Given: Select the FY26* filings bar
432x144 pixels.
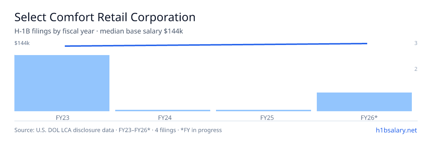Looking at the screenshot, I should click(364, 102).
